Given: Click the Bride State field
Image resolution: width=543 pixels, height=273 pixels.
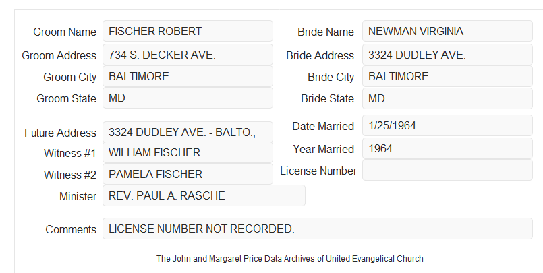Looking at the screenshot, I should [447, 98].
